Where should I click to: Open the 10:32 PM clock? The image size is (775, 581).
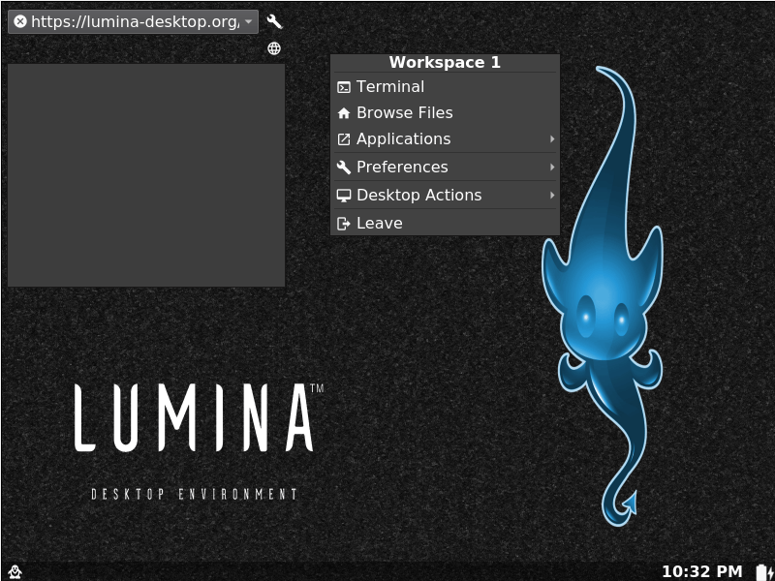point(701,572)
